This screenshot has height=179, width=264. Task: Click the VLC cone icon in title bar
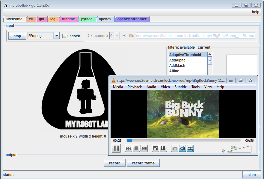pyautogui.click(x=114, y=81)
